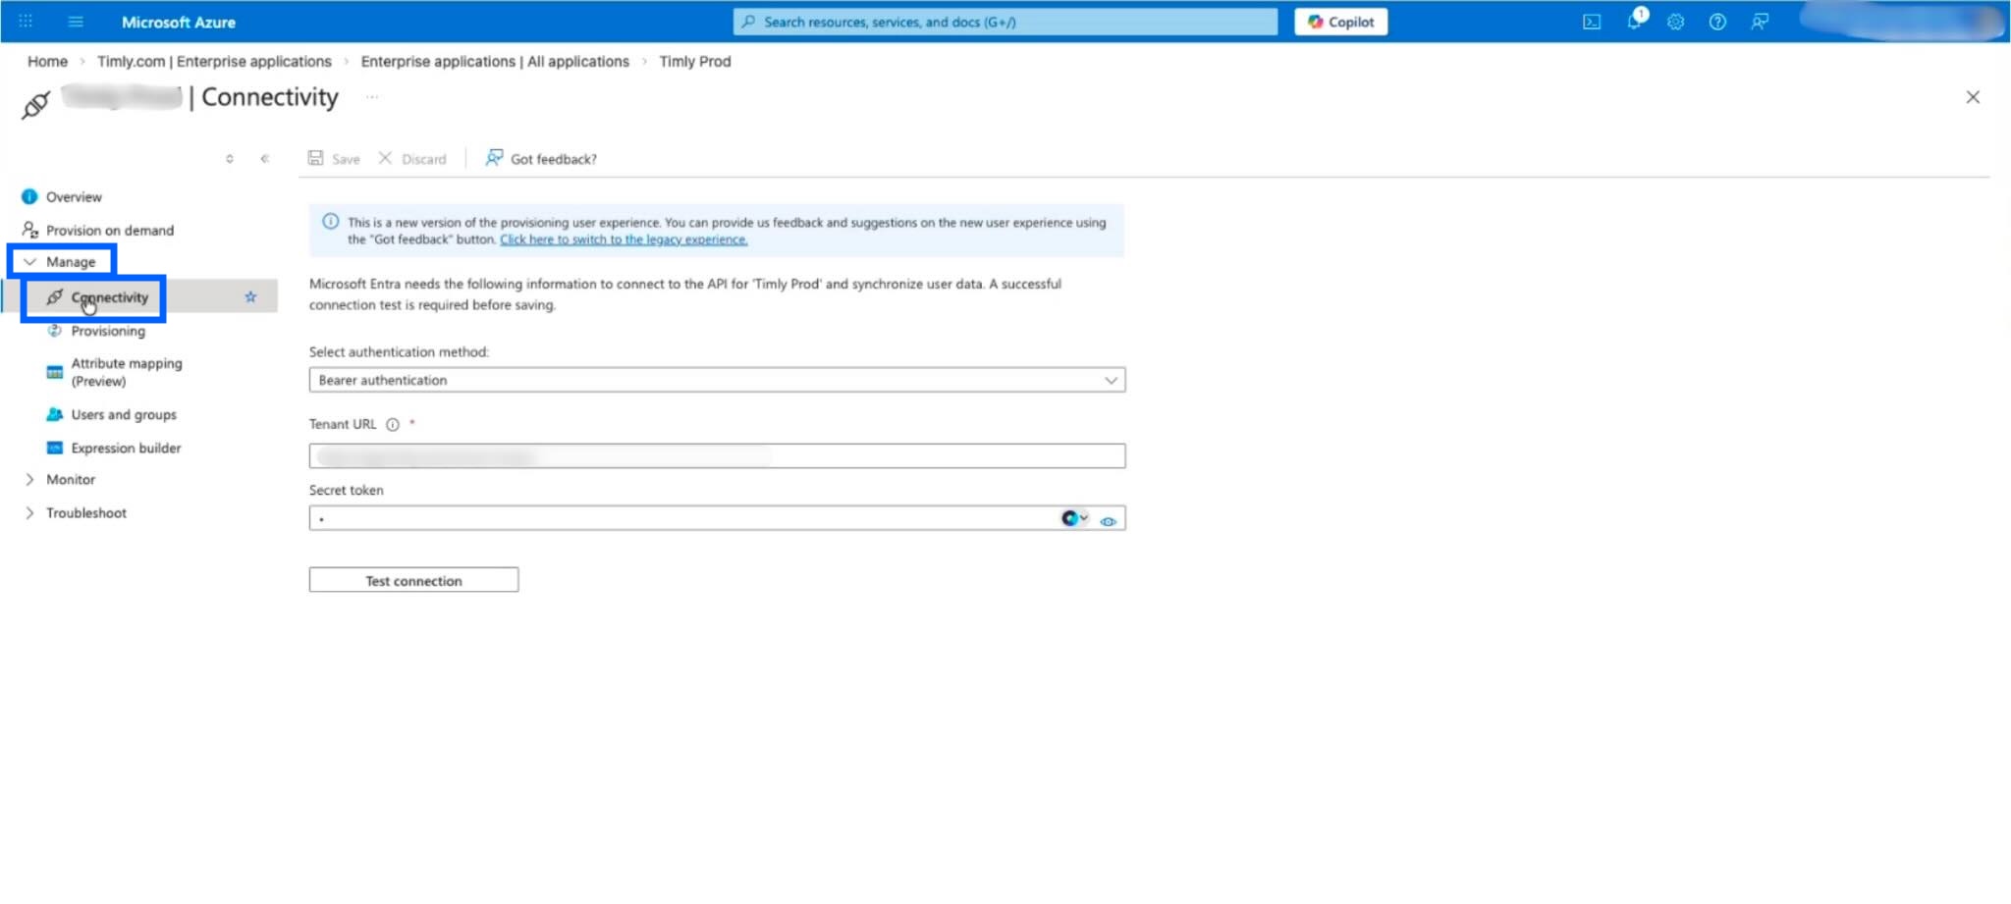Collapse the Manage section
The image size is (2011, 904).
[x=61, y=262]
